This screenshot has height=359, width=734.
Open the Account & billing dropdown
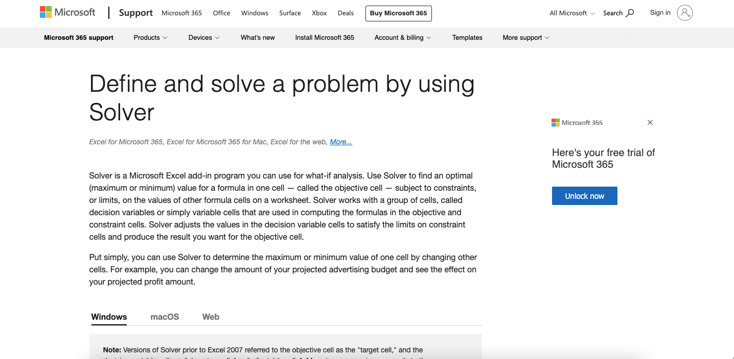point(402,37)
